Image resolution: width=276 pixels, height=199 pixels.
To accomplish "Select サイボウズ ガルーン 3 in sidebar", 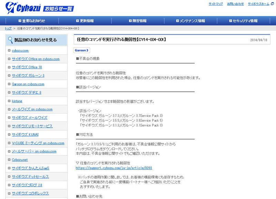I will click(28, 76).
